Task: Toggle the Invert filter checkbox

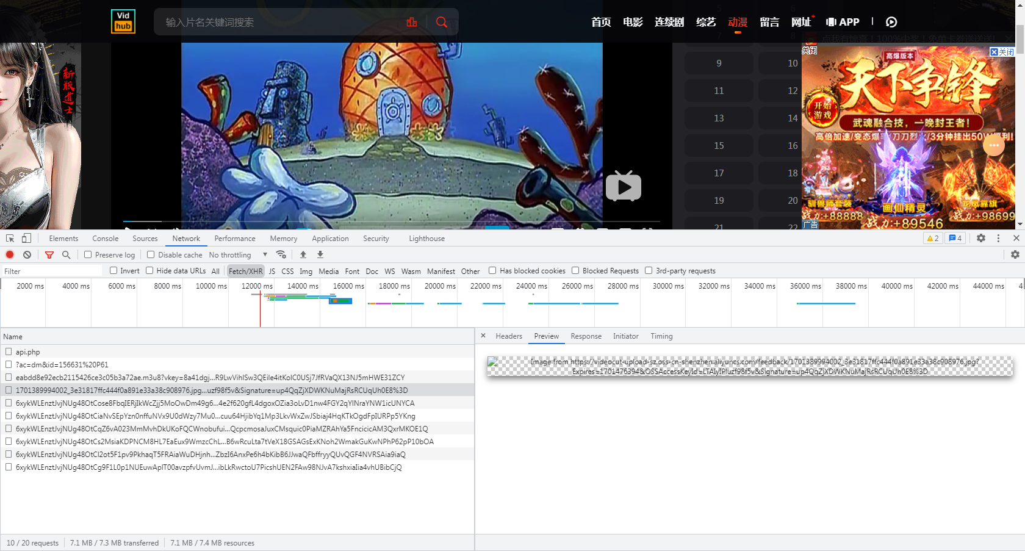Action: pyautogui.click(x=113, y=270)
